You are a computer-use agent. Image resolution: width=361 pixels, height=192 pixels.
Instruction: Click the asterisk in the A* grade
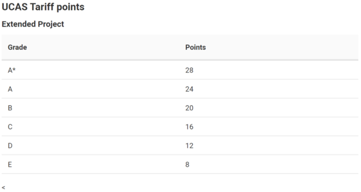pos(14,69)
